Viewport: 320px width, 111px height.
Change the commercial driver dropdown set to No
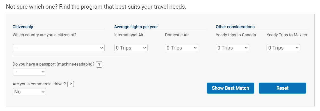tap(29, 92)
